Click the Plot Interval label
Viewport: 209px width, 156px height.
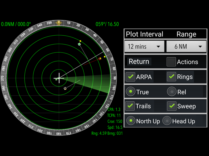145,34
